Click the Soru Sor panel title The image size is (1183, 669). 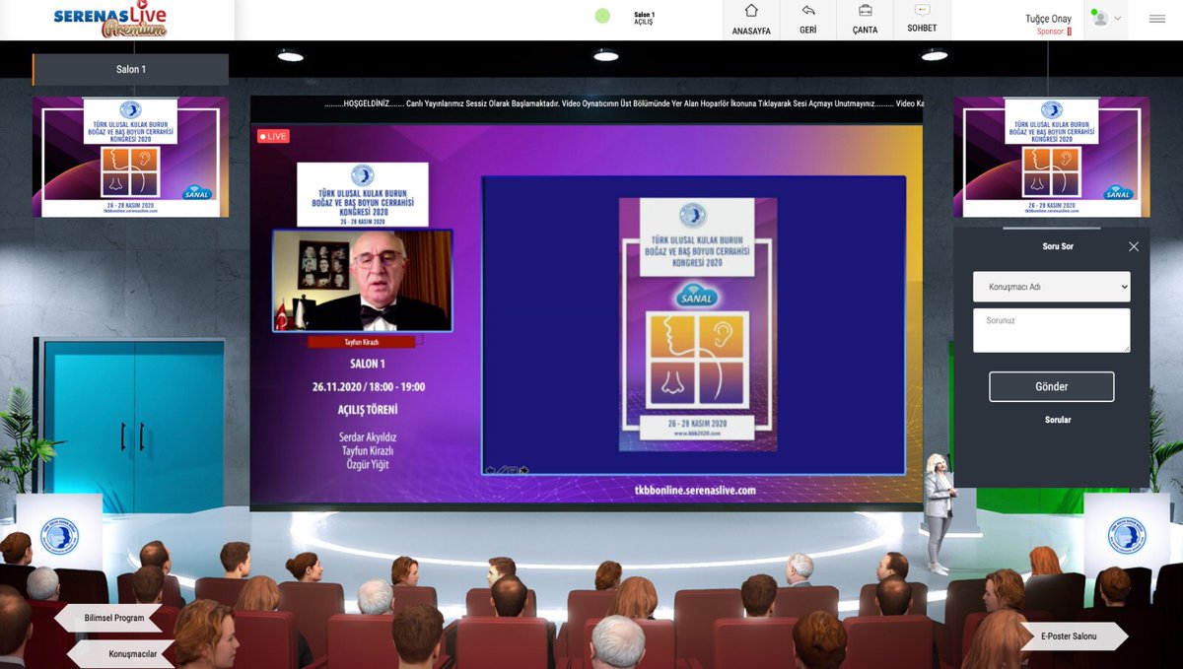coord(1058,246)
